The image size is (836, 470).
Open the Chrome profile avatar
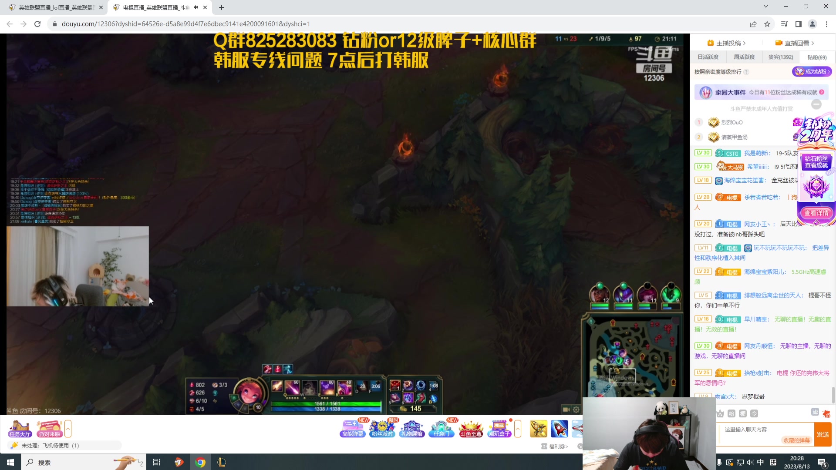[812, 24]
